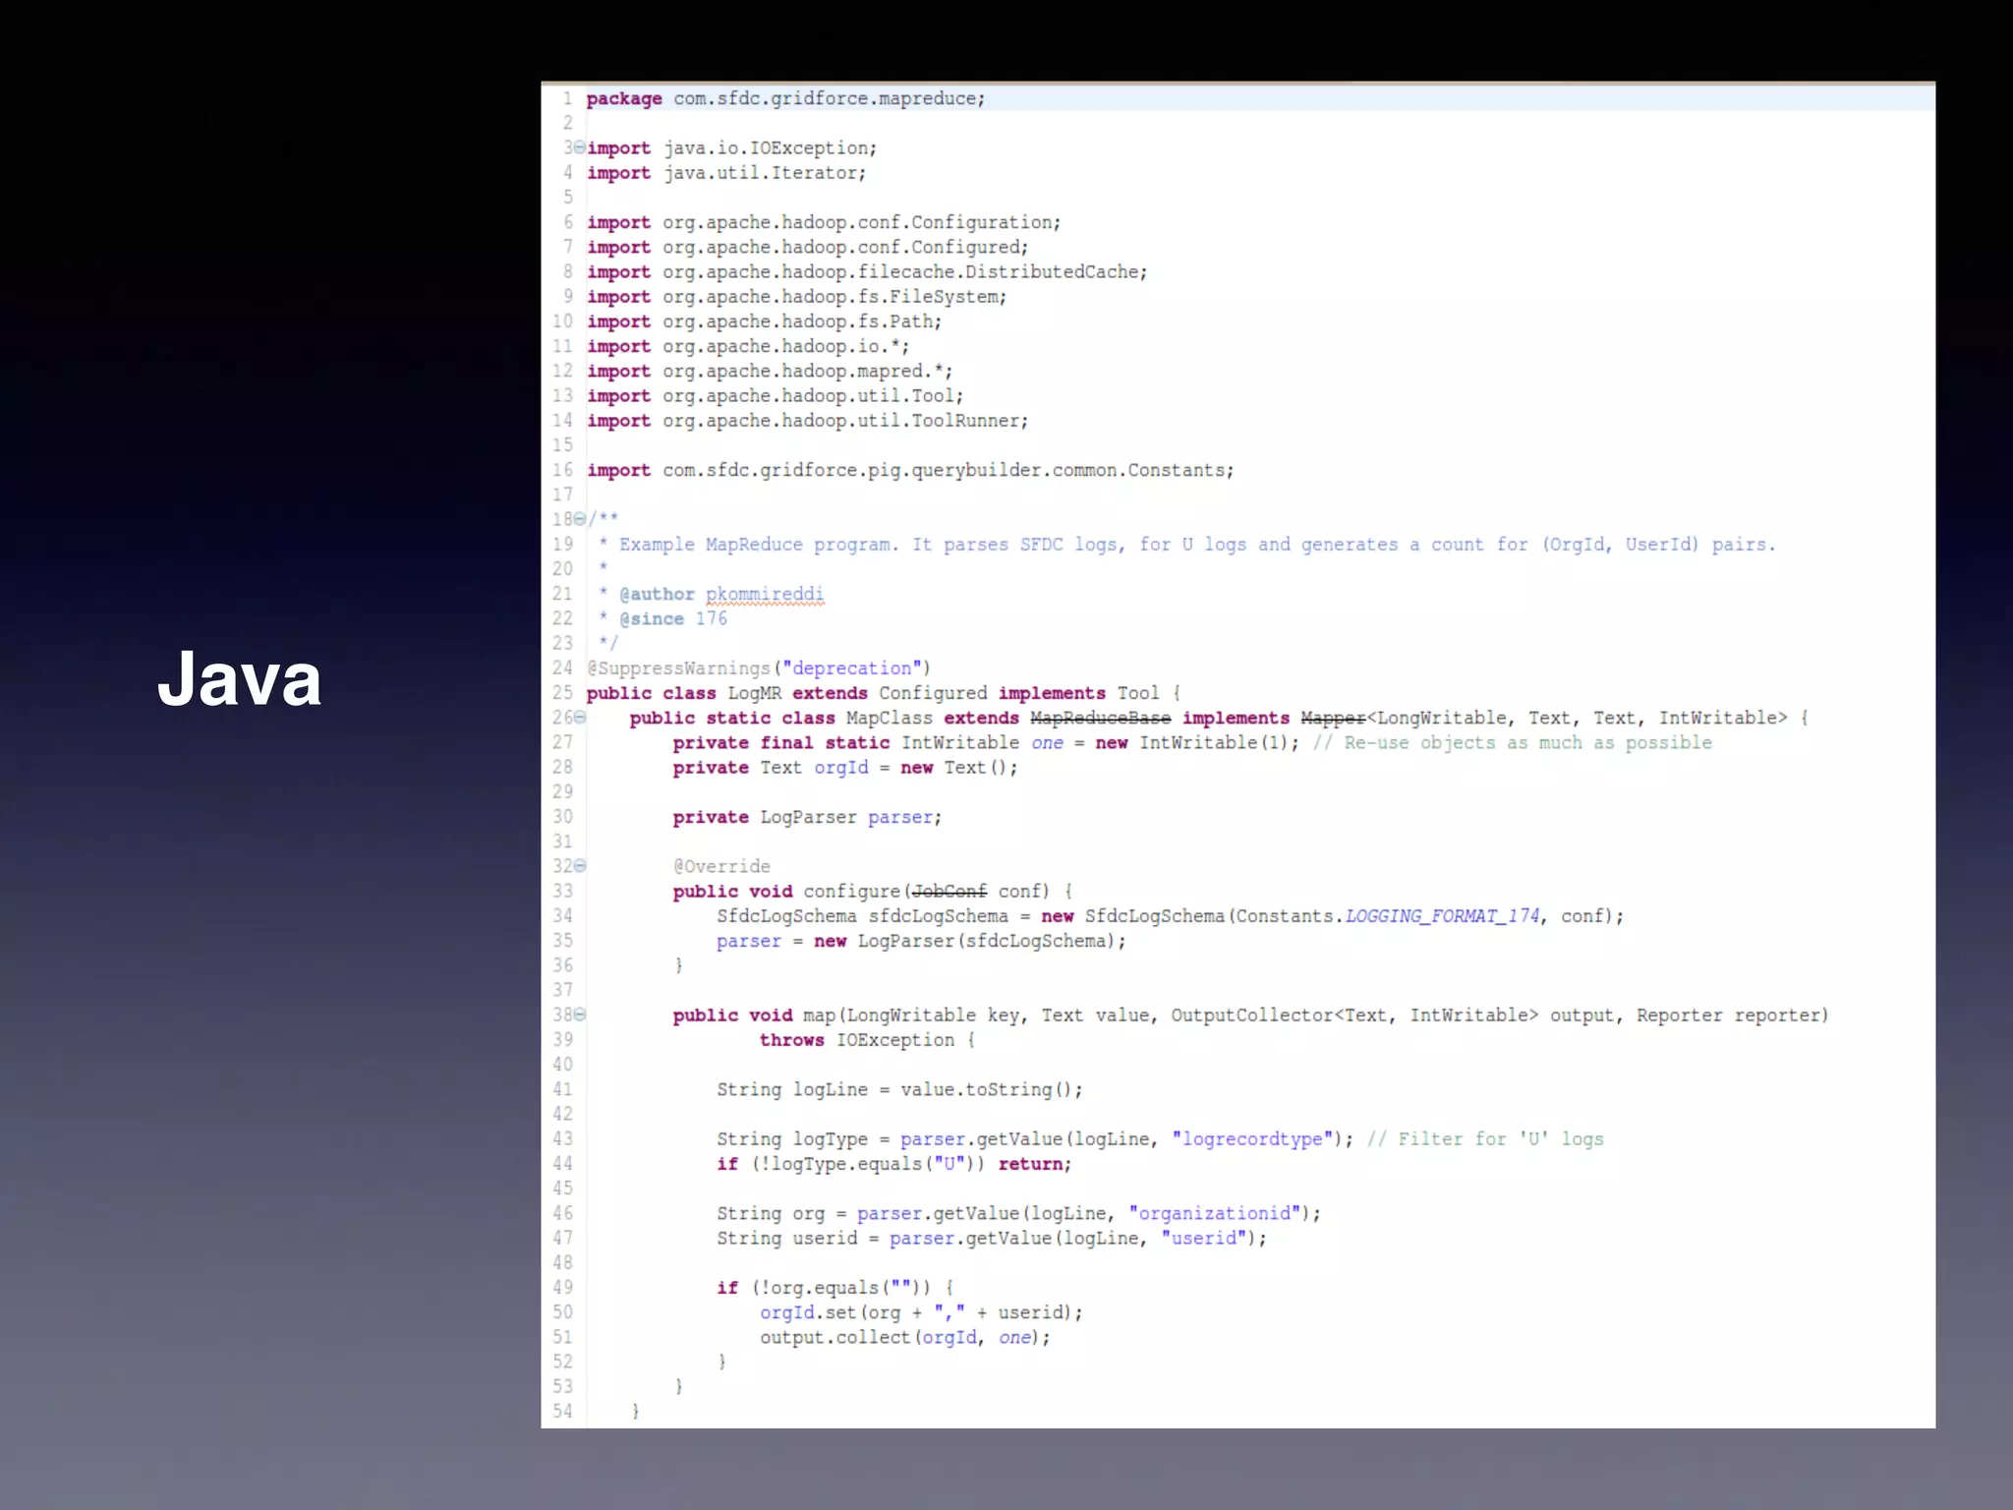Screen dimensions: 2013x1510
Task: Click line number 1 in the gutter
Action: click(567, 98)
